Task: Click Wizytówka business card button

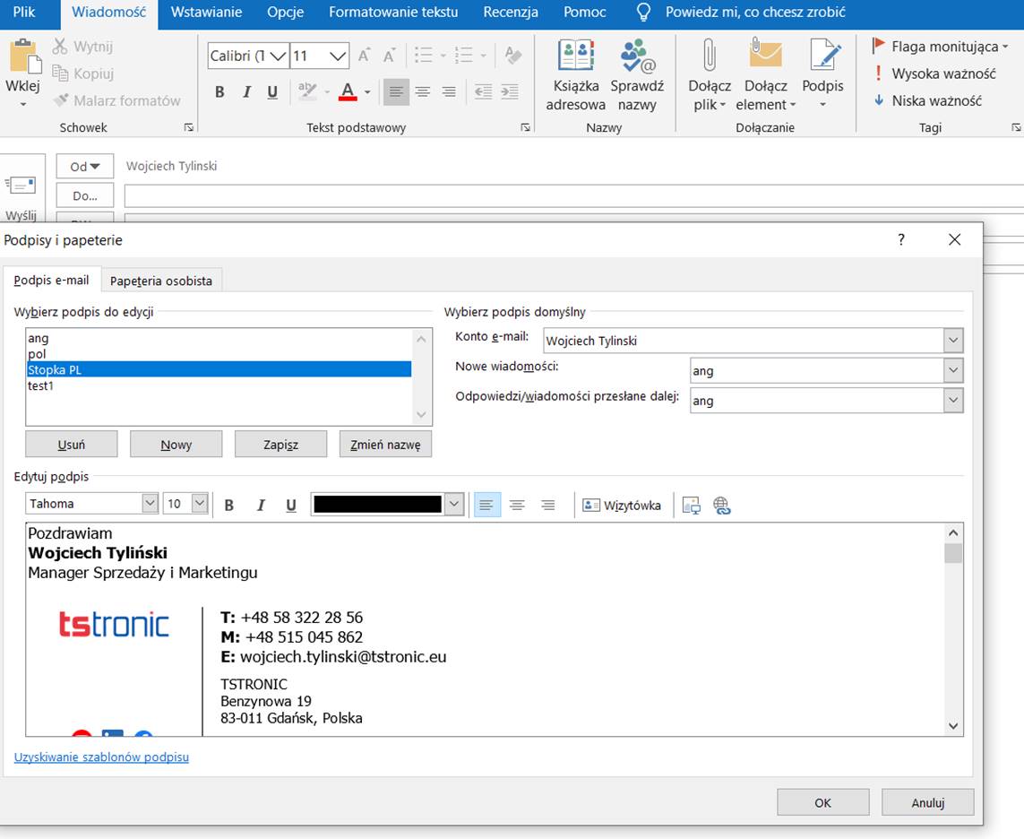Action: 623,506
